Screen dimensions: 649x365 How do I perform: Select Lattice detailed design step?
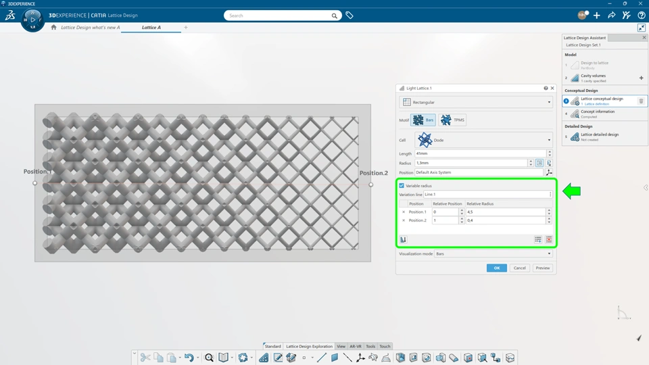coord(604,137)
